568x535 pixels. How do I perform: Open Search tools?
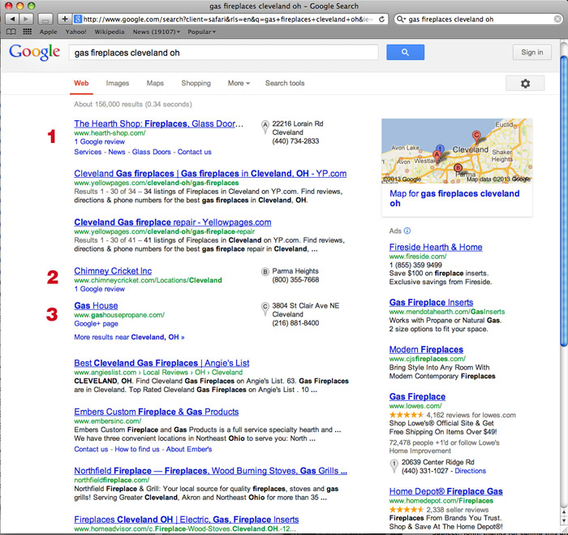pos(285,84)
